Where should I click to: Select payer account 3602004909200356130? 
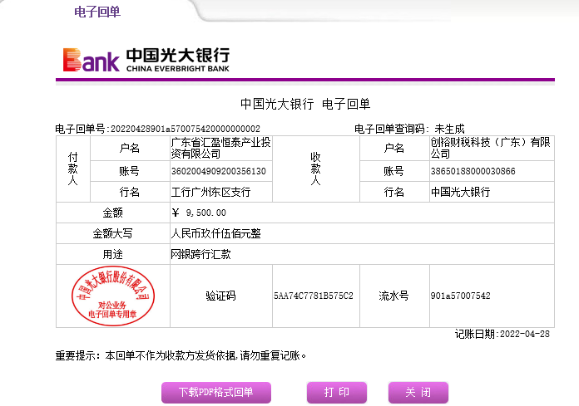point(218,171)
